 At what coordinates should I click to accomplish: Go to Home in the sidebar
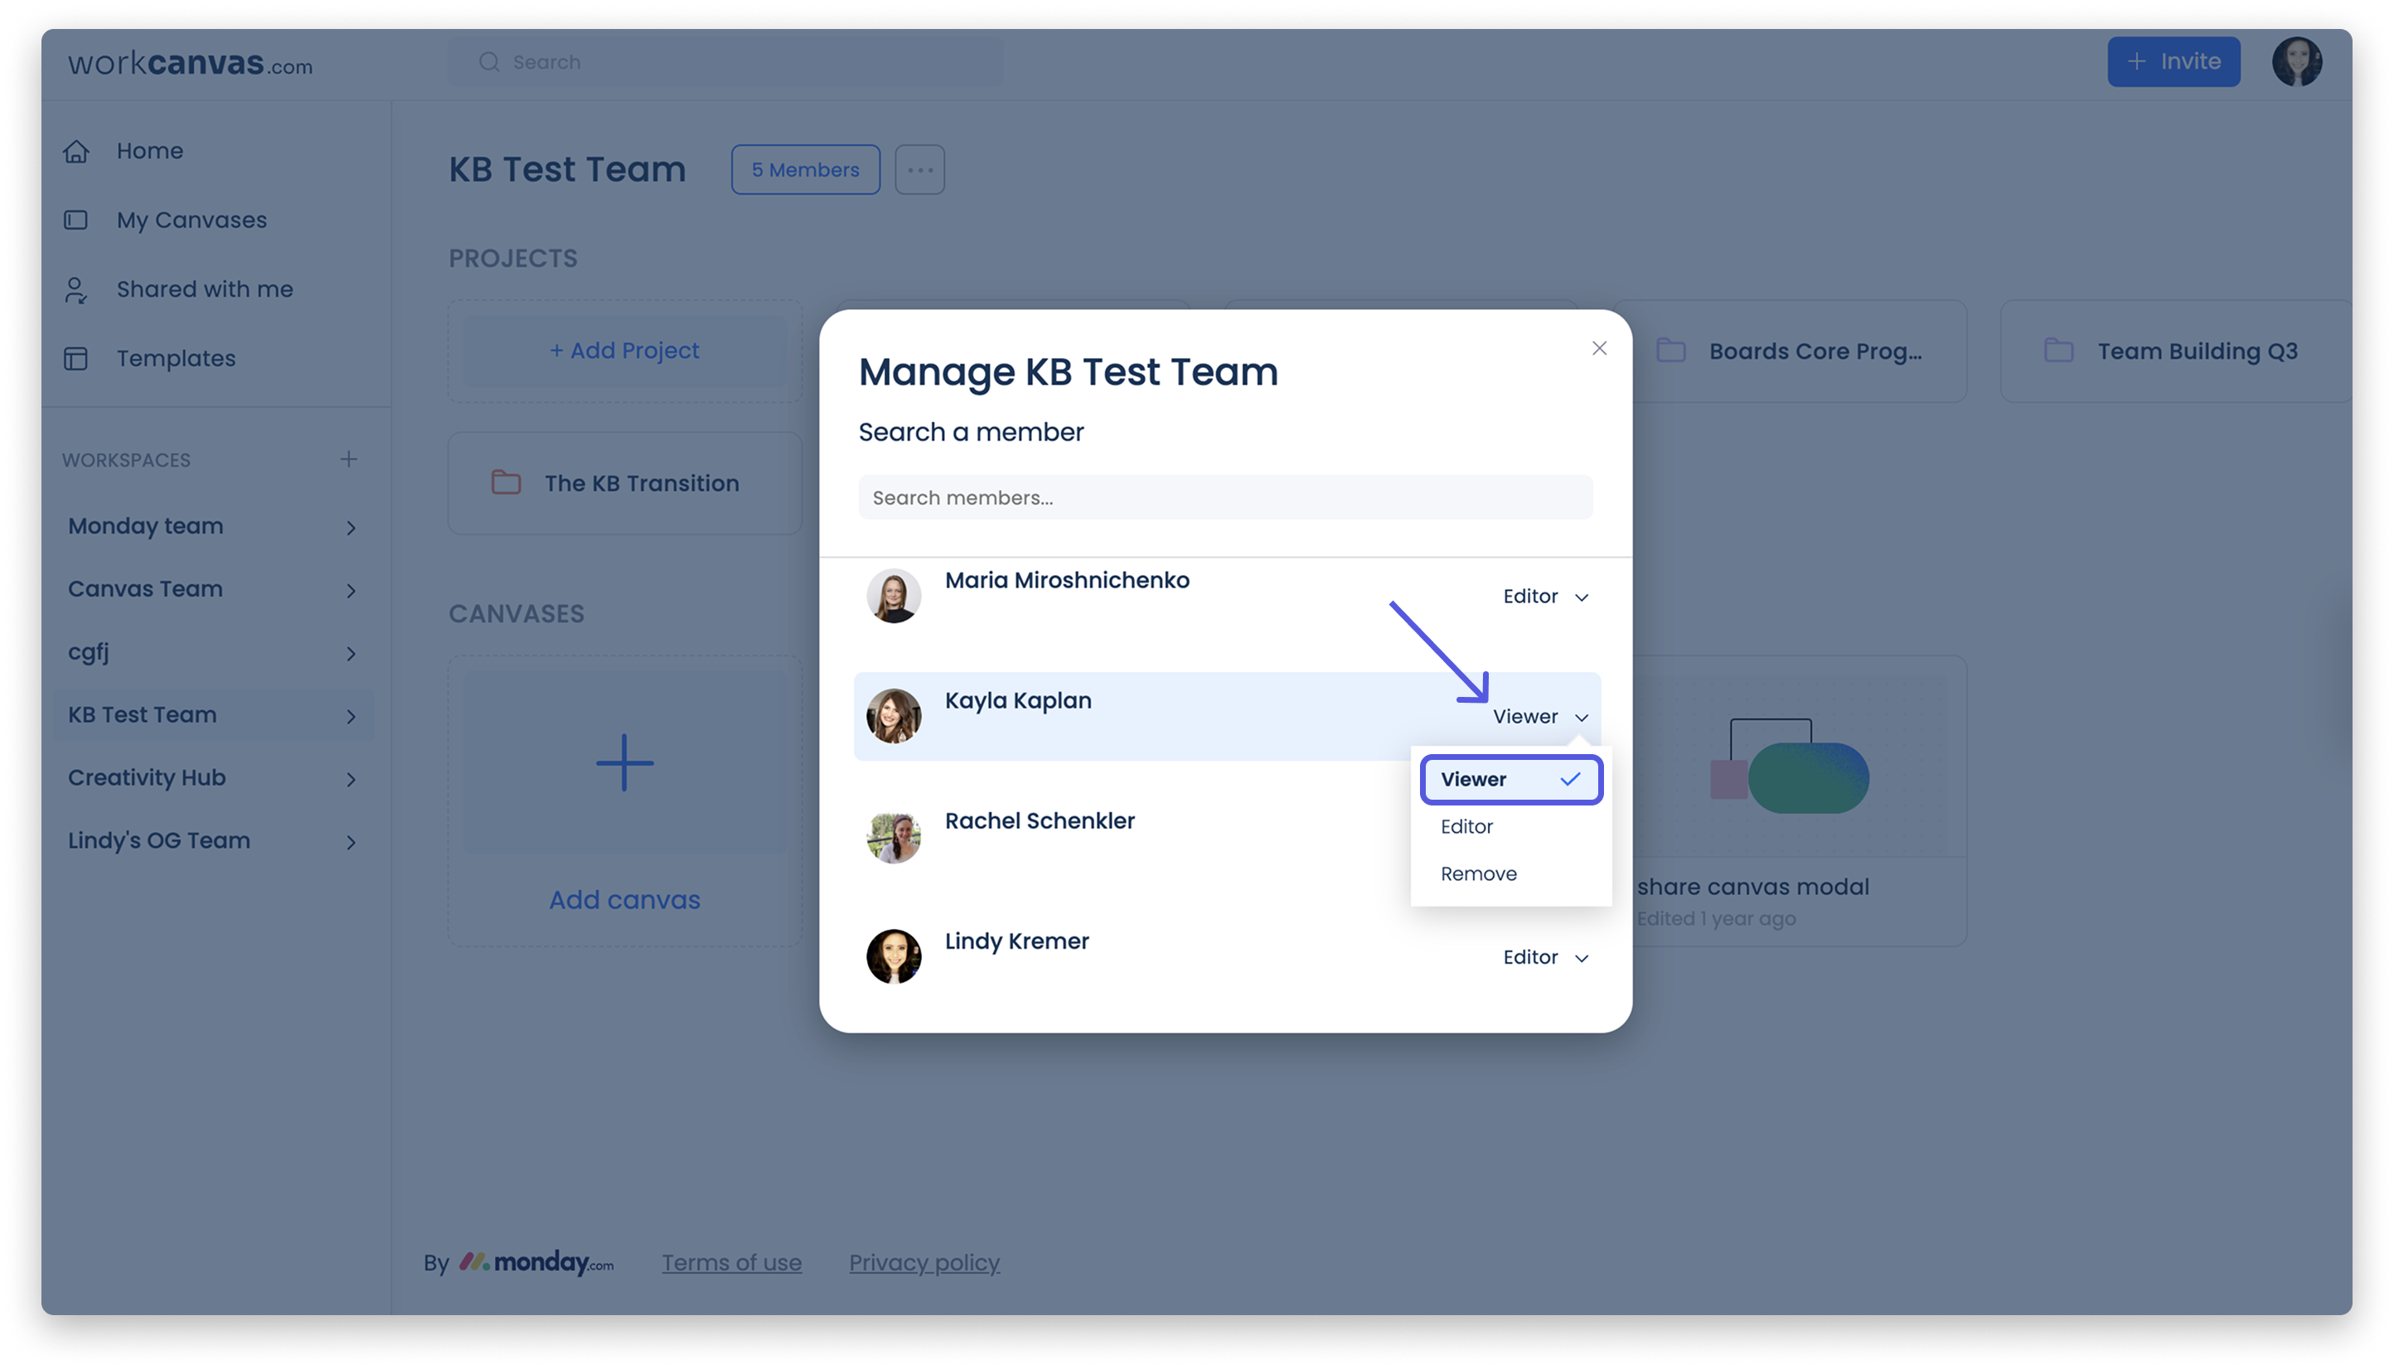pos(149,151)
